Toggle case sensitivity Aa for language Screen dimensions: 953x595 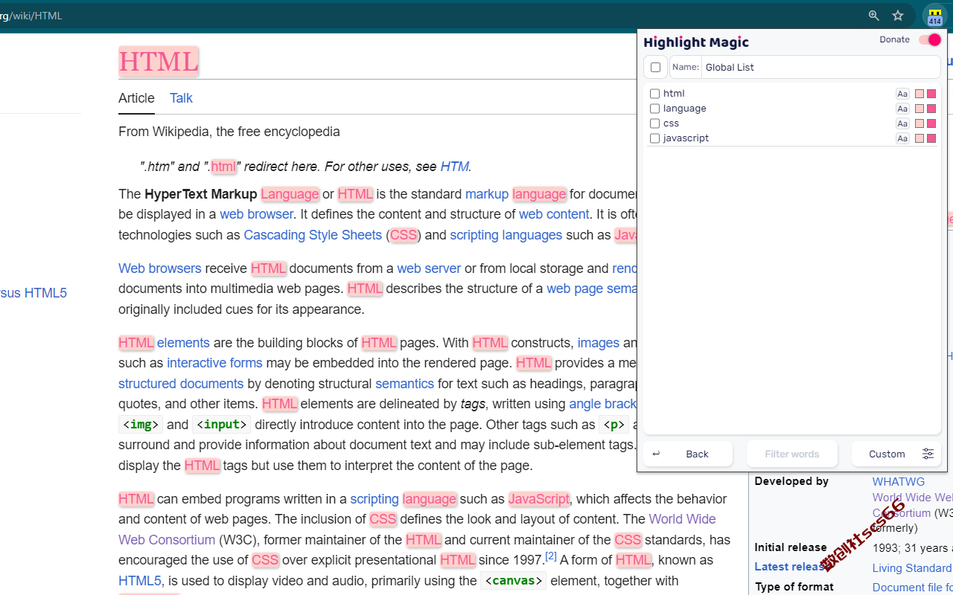coord(902,109)
